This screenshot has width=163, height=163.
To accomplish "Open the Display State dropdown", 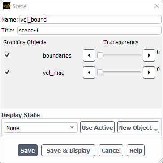I will click(x=41, y=128).
